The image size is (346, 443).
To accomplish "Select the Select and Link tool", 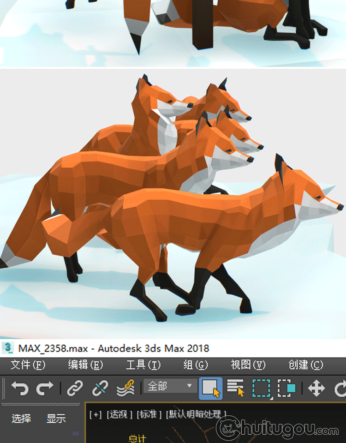I will (75, 389).
